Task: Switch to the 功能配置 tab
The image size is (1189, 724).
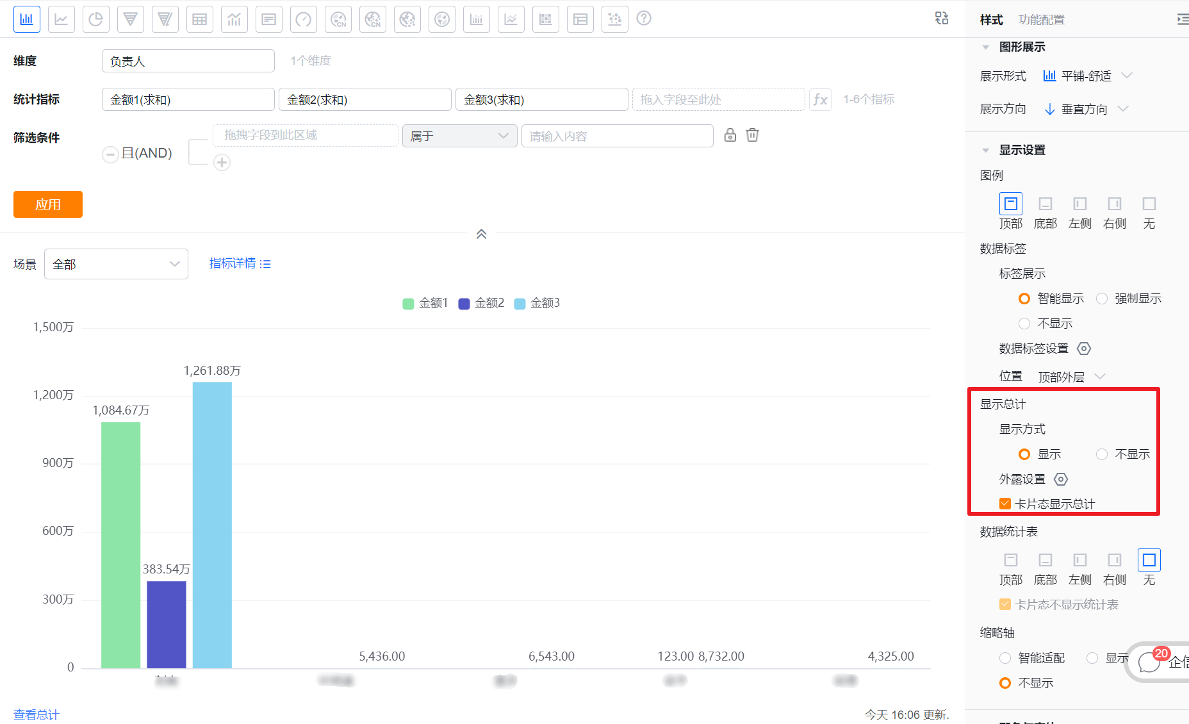Action: pyautogui.click(x=1042, y=20)
